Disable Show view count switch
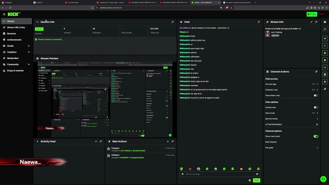This screenshot has height=185, width=329. point(316,136)
